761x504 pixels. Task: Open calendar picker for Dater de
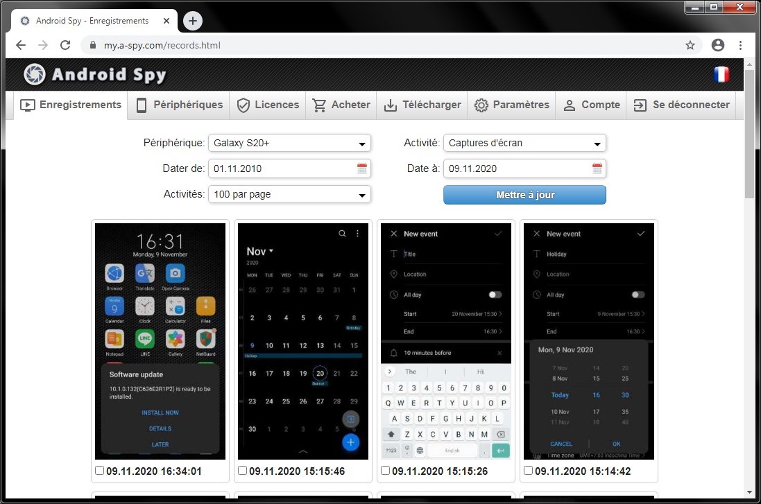pos(362,168)
